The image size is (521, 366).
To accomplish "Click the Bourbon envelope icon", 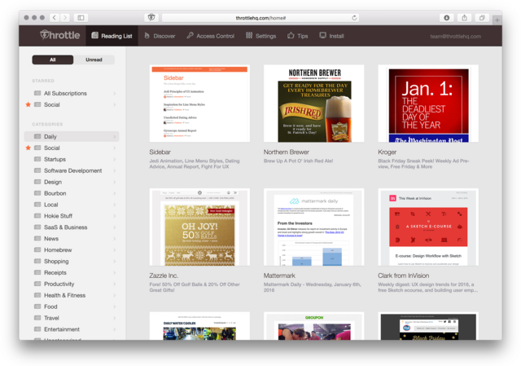I will (37, 193).
